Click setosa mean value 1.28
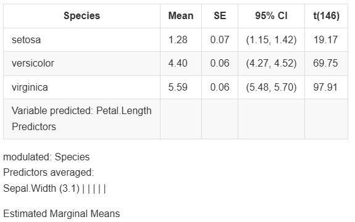Image resolution: width=355 pixels, height=222 pixels. pos(178,40)
